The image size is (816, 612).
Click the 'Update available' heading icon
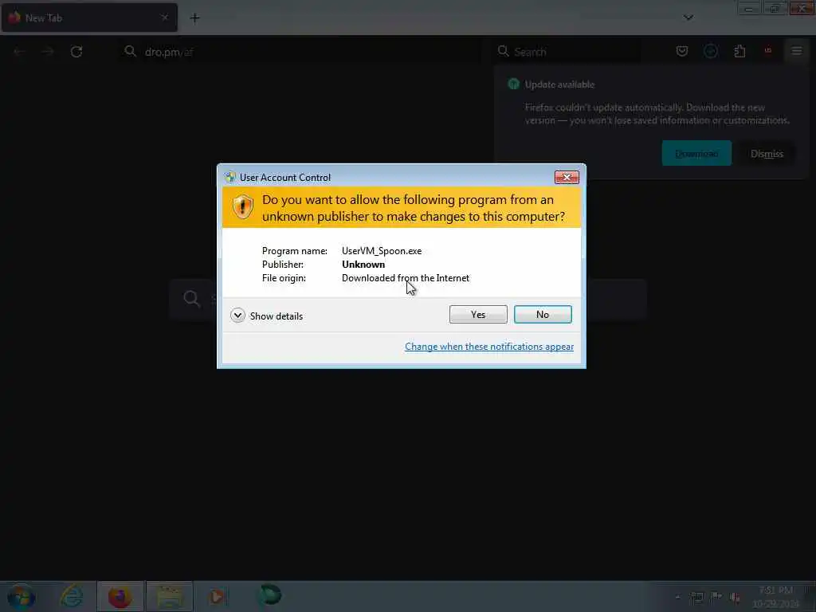tap(514, 84)
